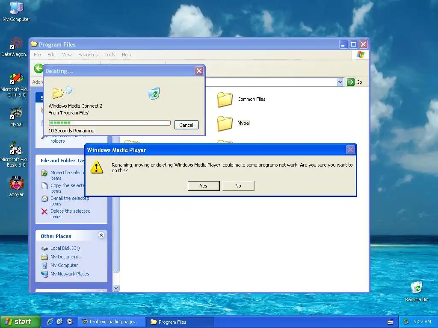Click the Local Disk drive icon
This screenshot has height=328, width=438.
pos(44,248)
